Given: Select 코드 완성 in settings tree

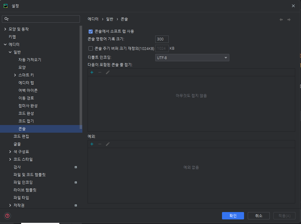Looking at the screenshot, I should coord(26,113).
